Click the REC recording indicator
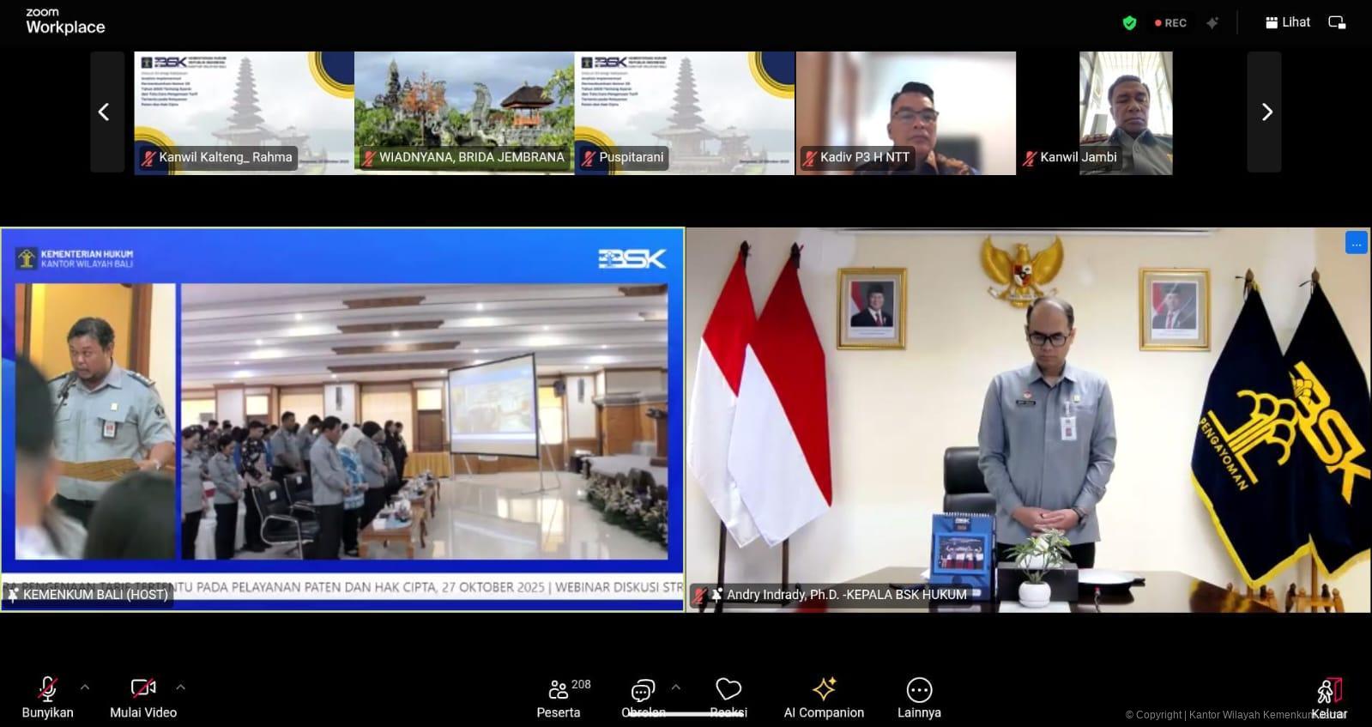Image resolution: width=1372 pixels, height=727 pixels. click(x=1170, y=23)
